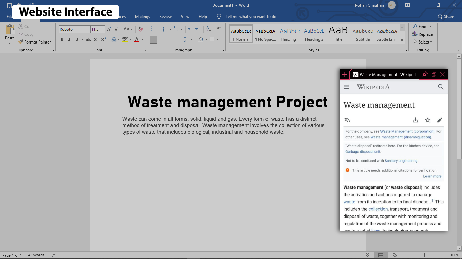
Task: Open the Review ribbon tab
Action: 166,17
